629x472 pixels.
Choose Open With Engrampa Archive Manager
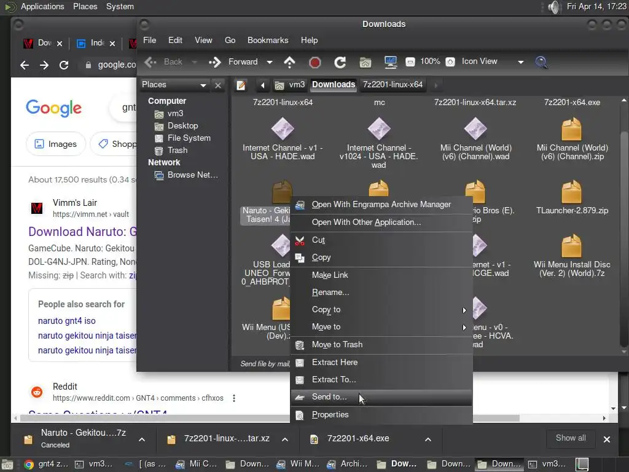pos(381,205)
